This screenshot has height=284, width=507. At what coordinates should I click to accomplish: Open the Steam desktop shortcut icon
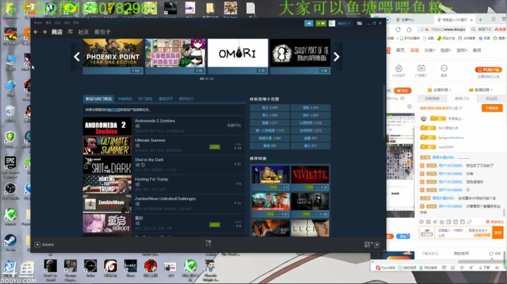[10, 243]
